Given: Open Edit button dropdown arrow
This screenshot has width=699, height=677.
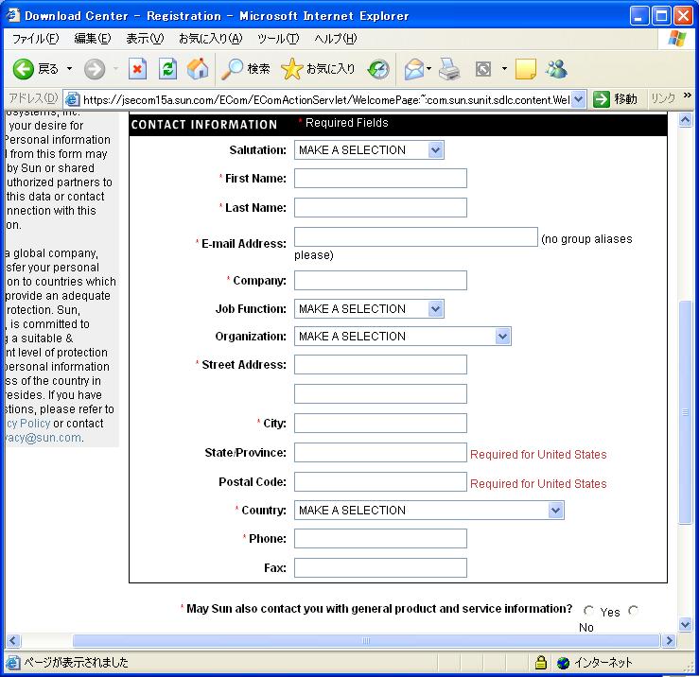Looking at the screenshot, I should coord(504,69).
